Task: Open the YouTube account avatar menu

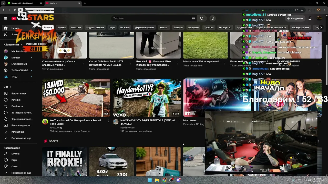Action: pos(319,18)
